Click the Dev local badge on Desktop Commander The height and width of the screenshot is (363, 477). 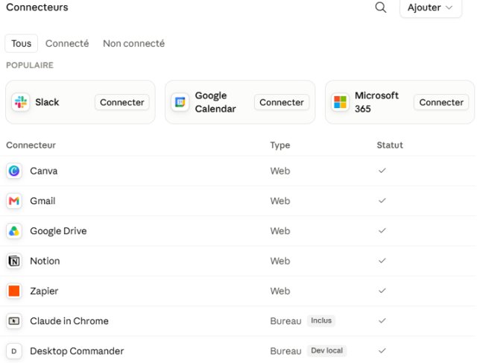point(326,350)
